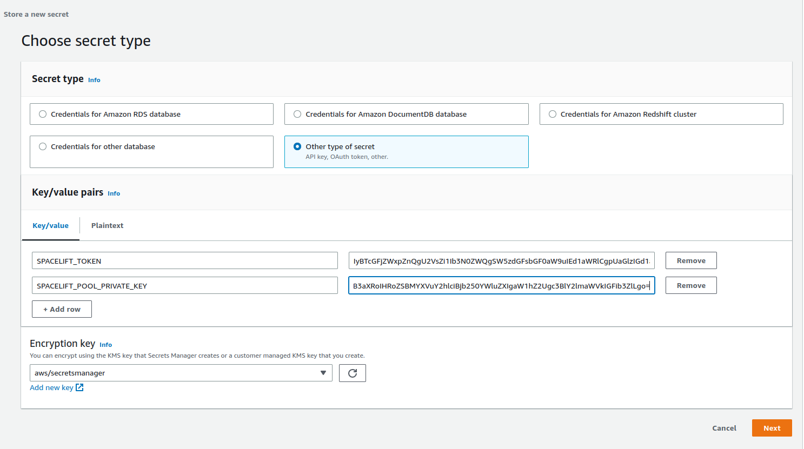
Task: Select Credentials for Amazon RDS database
Action: click(x=43, y=114)
